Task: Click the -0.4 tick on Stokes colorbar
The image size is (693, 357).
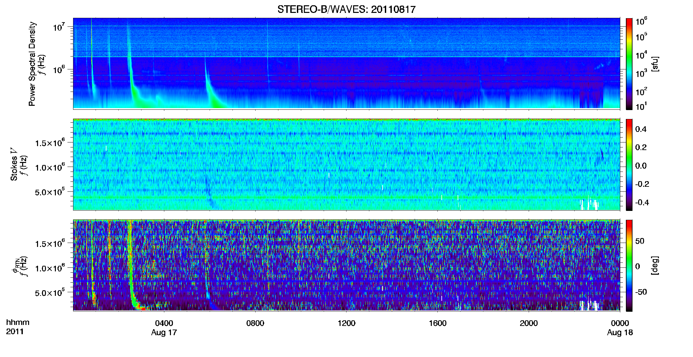Action: [642, 202]
